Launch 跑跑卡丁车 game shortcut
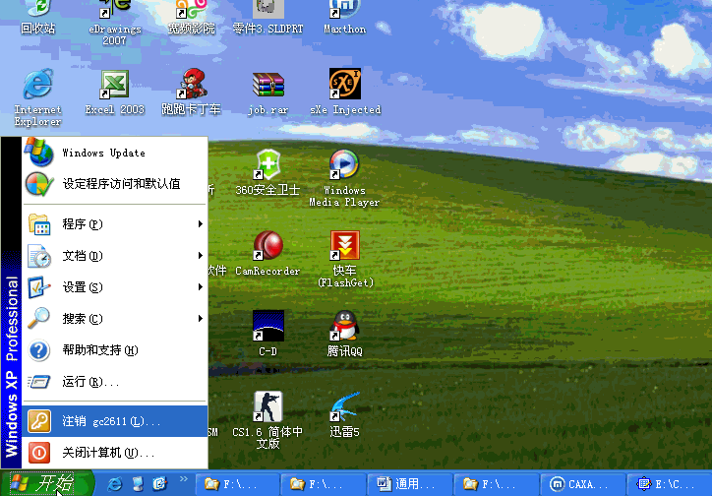Image resolution: width=712 pixels, height=496 pixels. 191,93
